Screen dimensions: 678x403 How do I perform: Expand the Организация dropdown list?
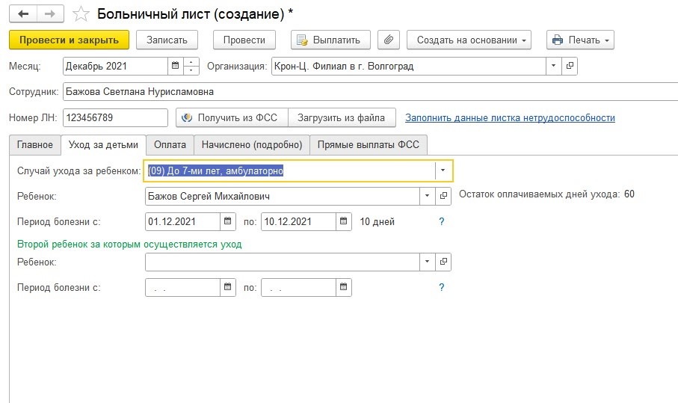pos(553,66)
